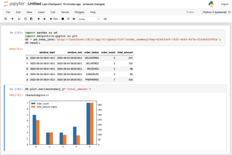Paste cells below icon
Image resolution: width=232 pixels, height=155 pixels.
[32, 19]
